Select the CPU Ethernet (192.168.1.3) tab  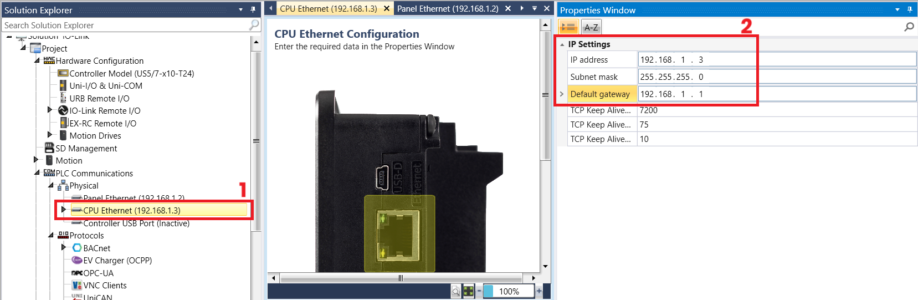(x=329, y=8)
